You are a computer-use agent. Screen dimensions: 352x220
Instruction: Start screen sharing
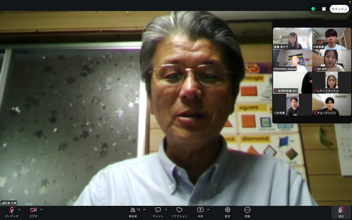(x=200, y=210)
